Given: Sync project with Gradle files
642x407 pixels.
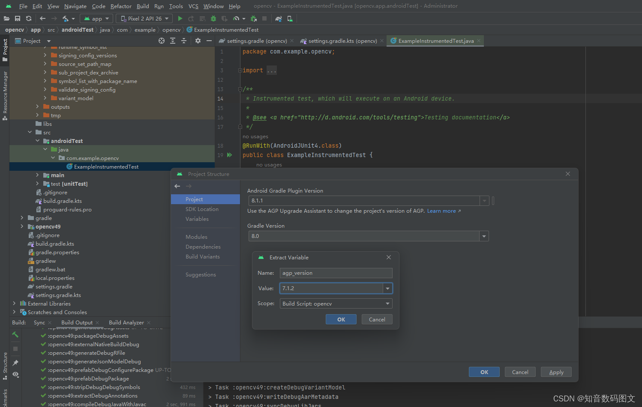Looking at the screenshot, I should 278,18.
